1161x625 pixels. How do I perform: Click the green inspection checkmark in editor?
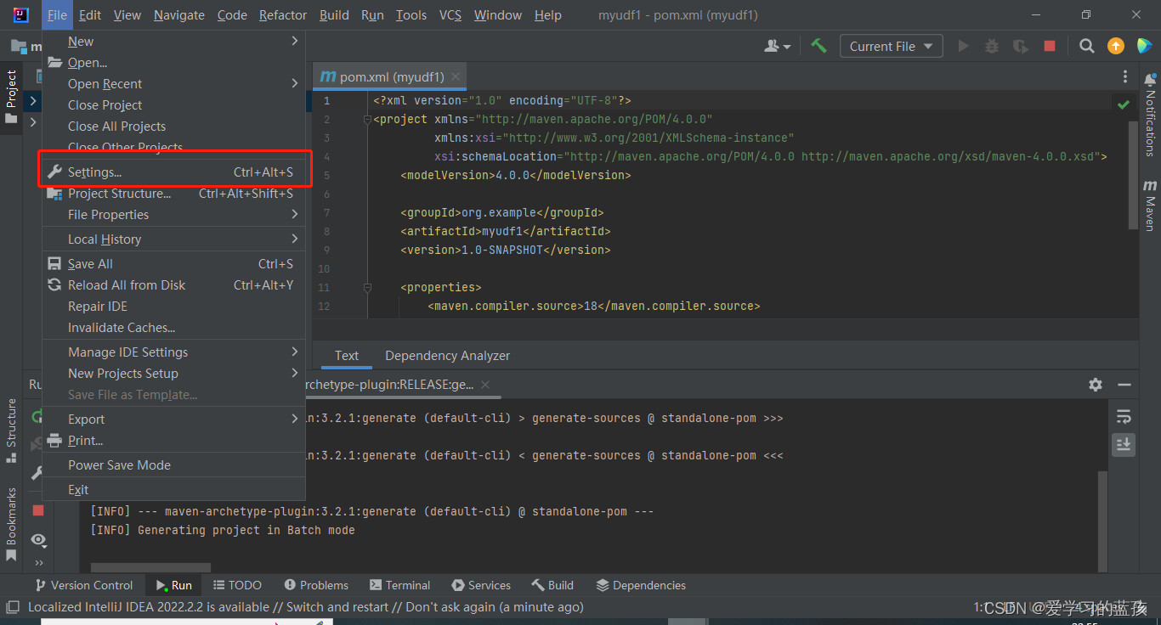(x=1124, y=104)
